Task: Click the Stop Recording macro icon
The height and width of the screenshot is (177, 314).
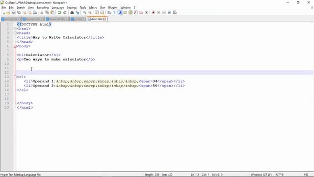Action: coord(158,12)
